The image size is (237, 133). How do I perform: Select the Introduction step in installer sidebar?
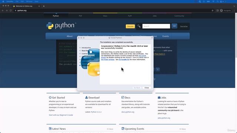pos(86,48)
